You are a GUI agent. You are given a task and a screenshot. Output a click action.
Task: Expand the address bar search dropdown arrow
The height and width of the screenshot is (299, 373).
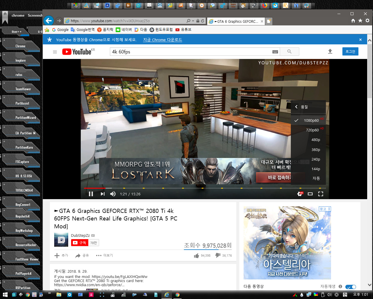[193, 21]
